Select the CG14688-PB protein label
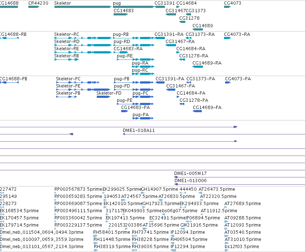 [13, 79]
